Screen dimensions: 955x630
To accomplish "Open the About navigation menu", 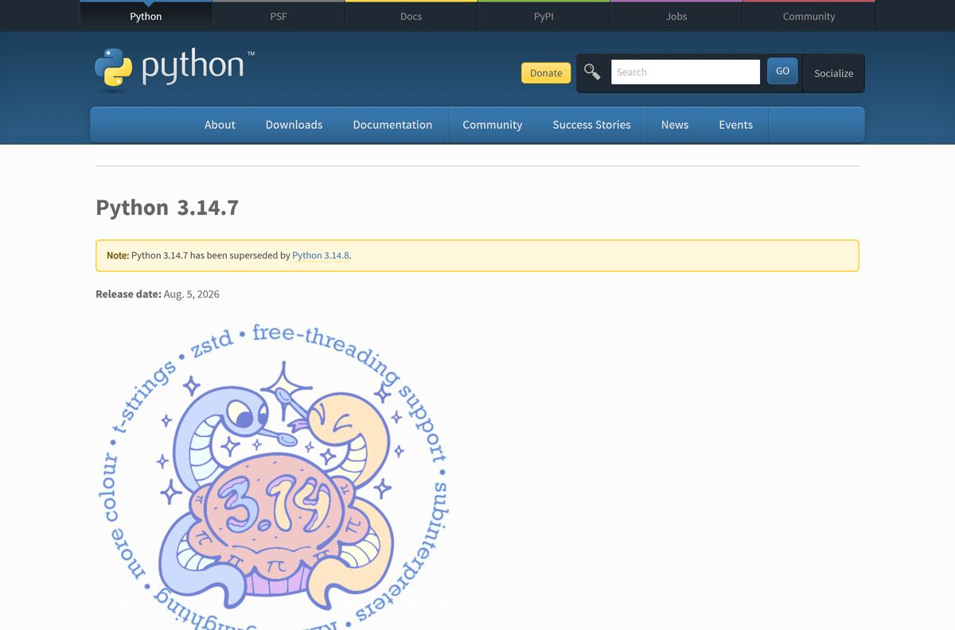I will click(220, 125).
